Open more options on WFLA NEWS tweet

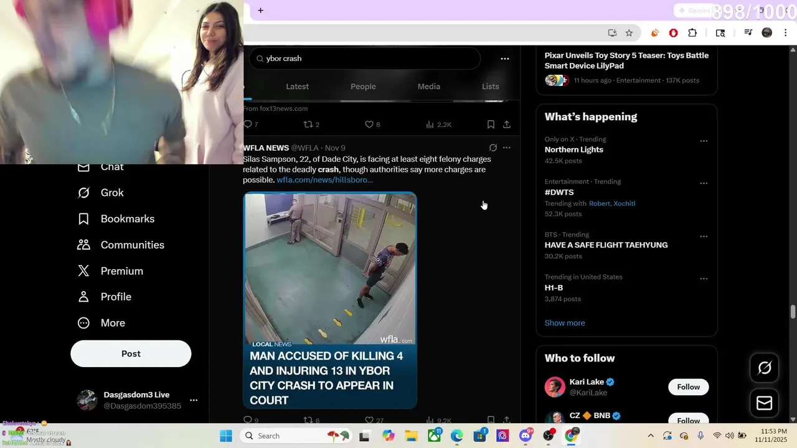507,148
